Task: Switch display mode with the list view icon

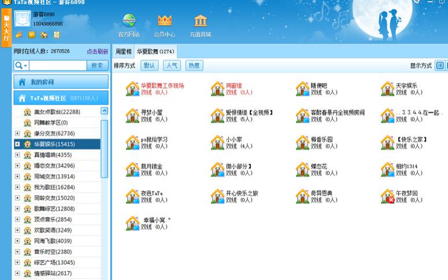Action: pyautogui.click(x=440, y=65)
